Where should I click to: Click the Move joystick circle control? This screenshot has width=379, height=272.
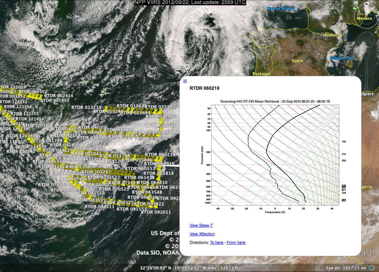point(366,40)
